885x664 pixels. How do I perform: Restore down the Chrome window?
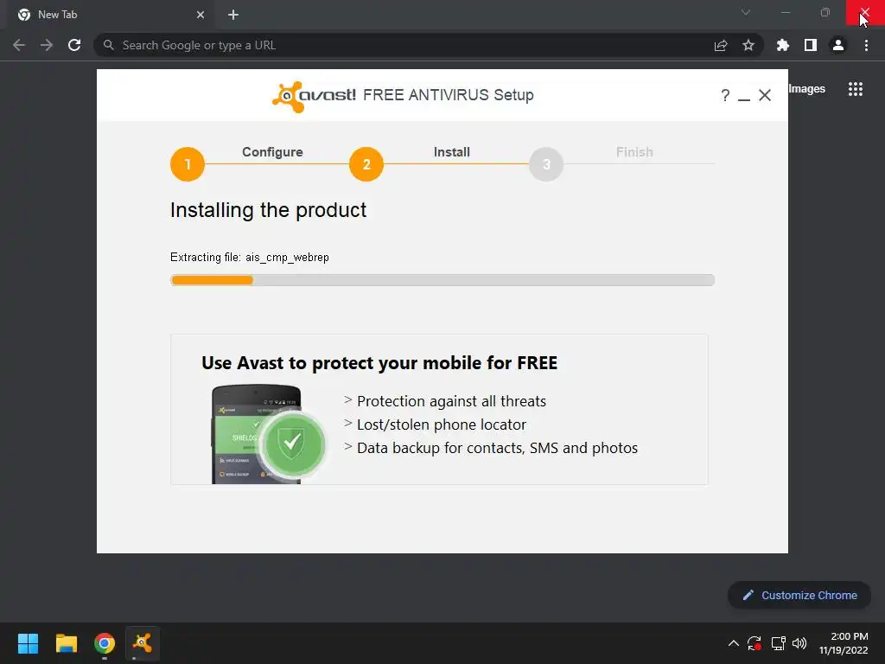click(825, 12)
